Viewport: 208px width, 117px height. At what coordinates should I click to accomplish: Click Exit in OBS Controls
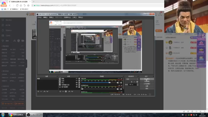click(147, 88)
